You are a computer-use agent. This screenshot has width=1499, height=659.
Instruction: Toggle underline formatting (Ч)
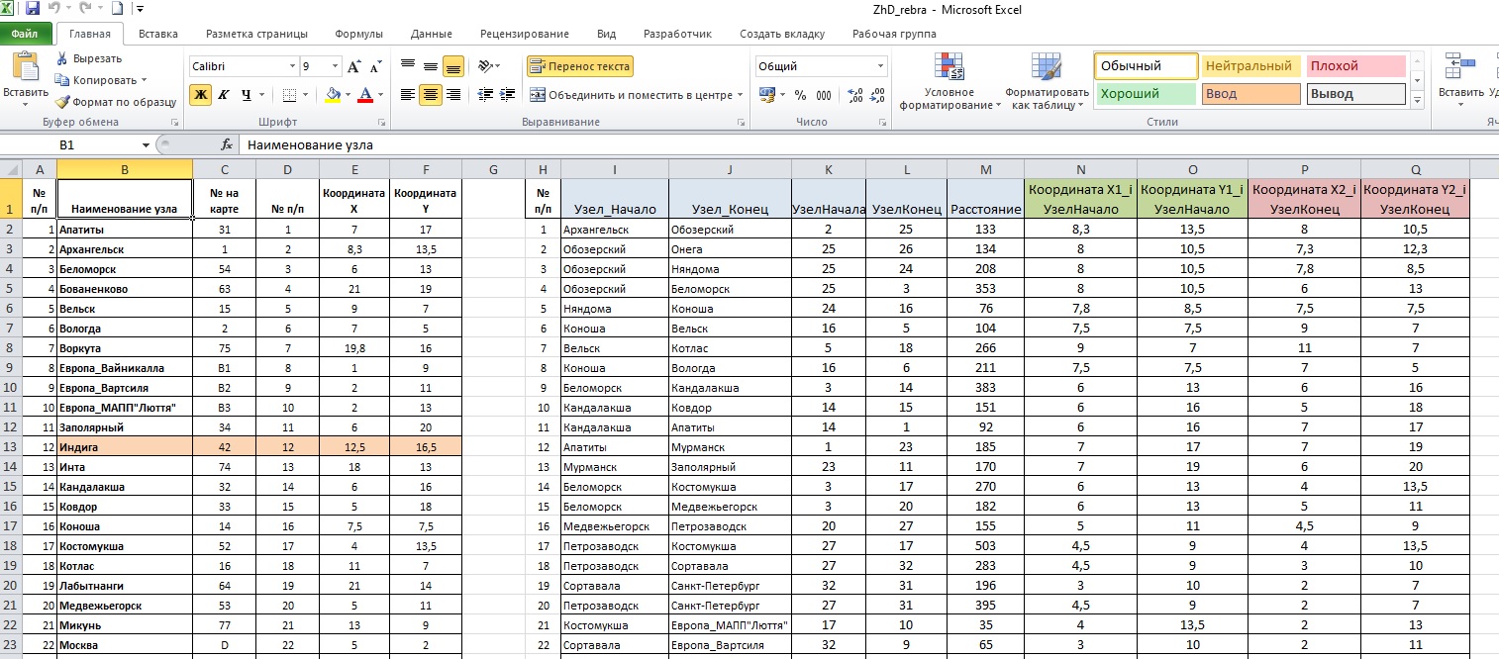(245, 95)
